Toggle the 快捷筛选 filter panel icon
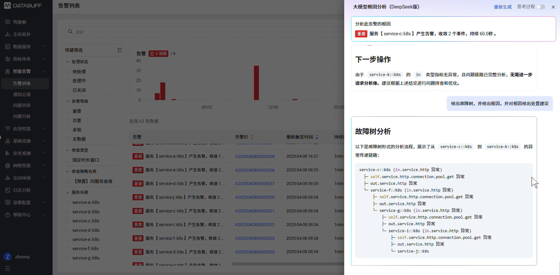This screenshot has width=560, height=275. (x=119, y=50)
